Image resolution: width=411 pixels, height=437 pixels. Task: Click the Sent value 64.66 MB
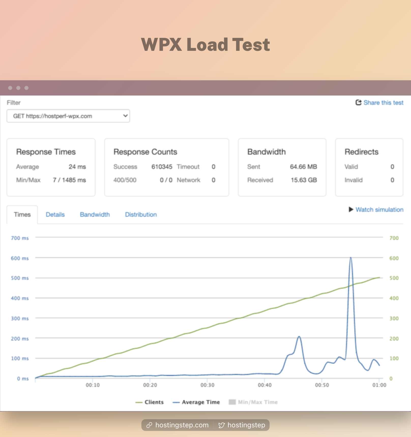coord(303,167)
